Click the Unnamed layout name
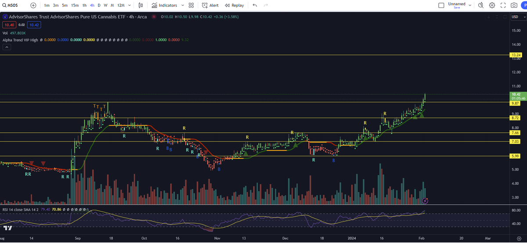 click(x=457, y=4)
